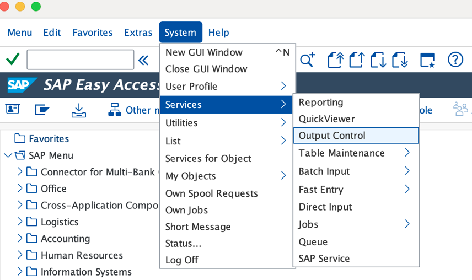The height and width of the screenshot is (280, 472).
Task: Open the My Objects submenu
Action: click(x=226, y=176)
